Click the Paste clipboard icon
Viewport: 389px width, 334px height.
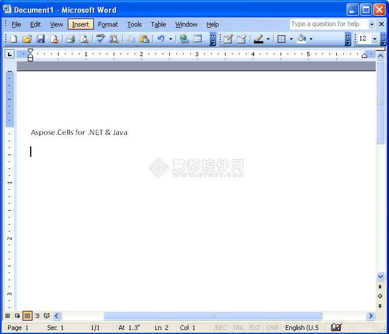144,39
